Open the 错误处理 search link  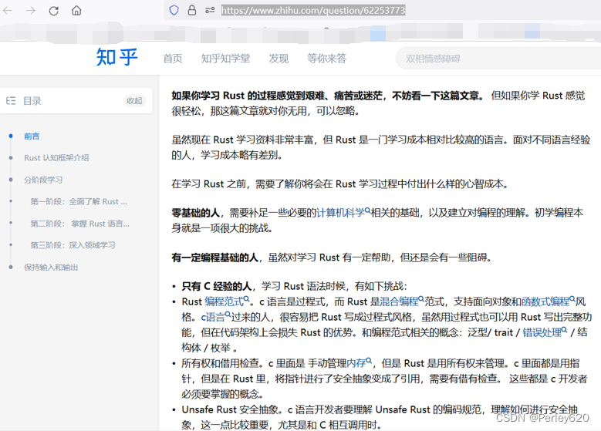coord(545,332)
